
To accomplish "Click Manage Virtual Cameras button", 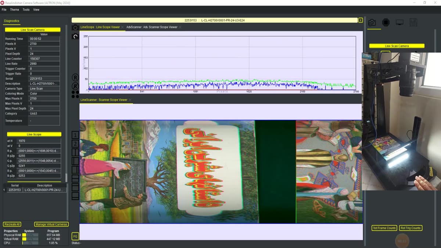I will click(51, 224).
